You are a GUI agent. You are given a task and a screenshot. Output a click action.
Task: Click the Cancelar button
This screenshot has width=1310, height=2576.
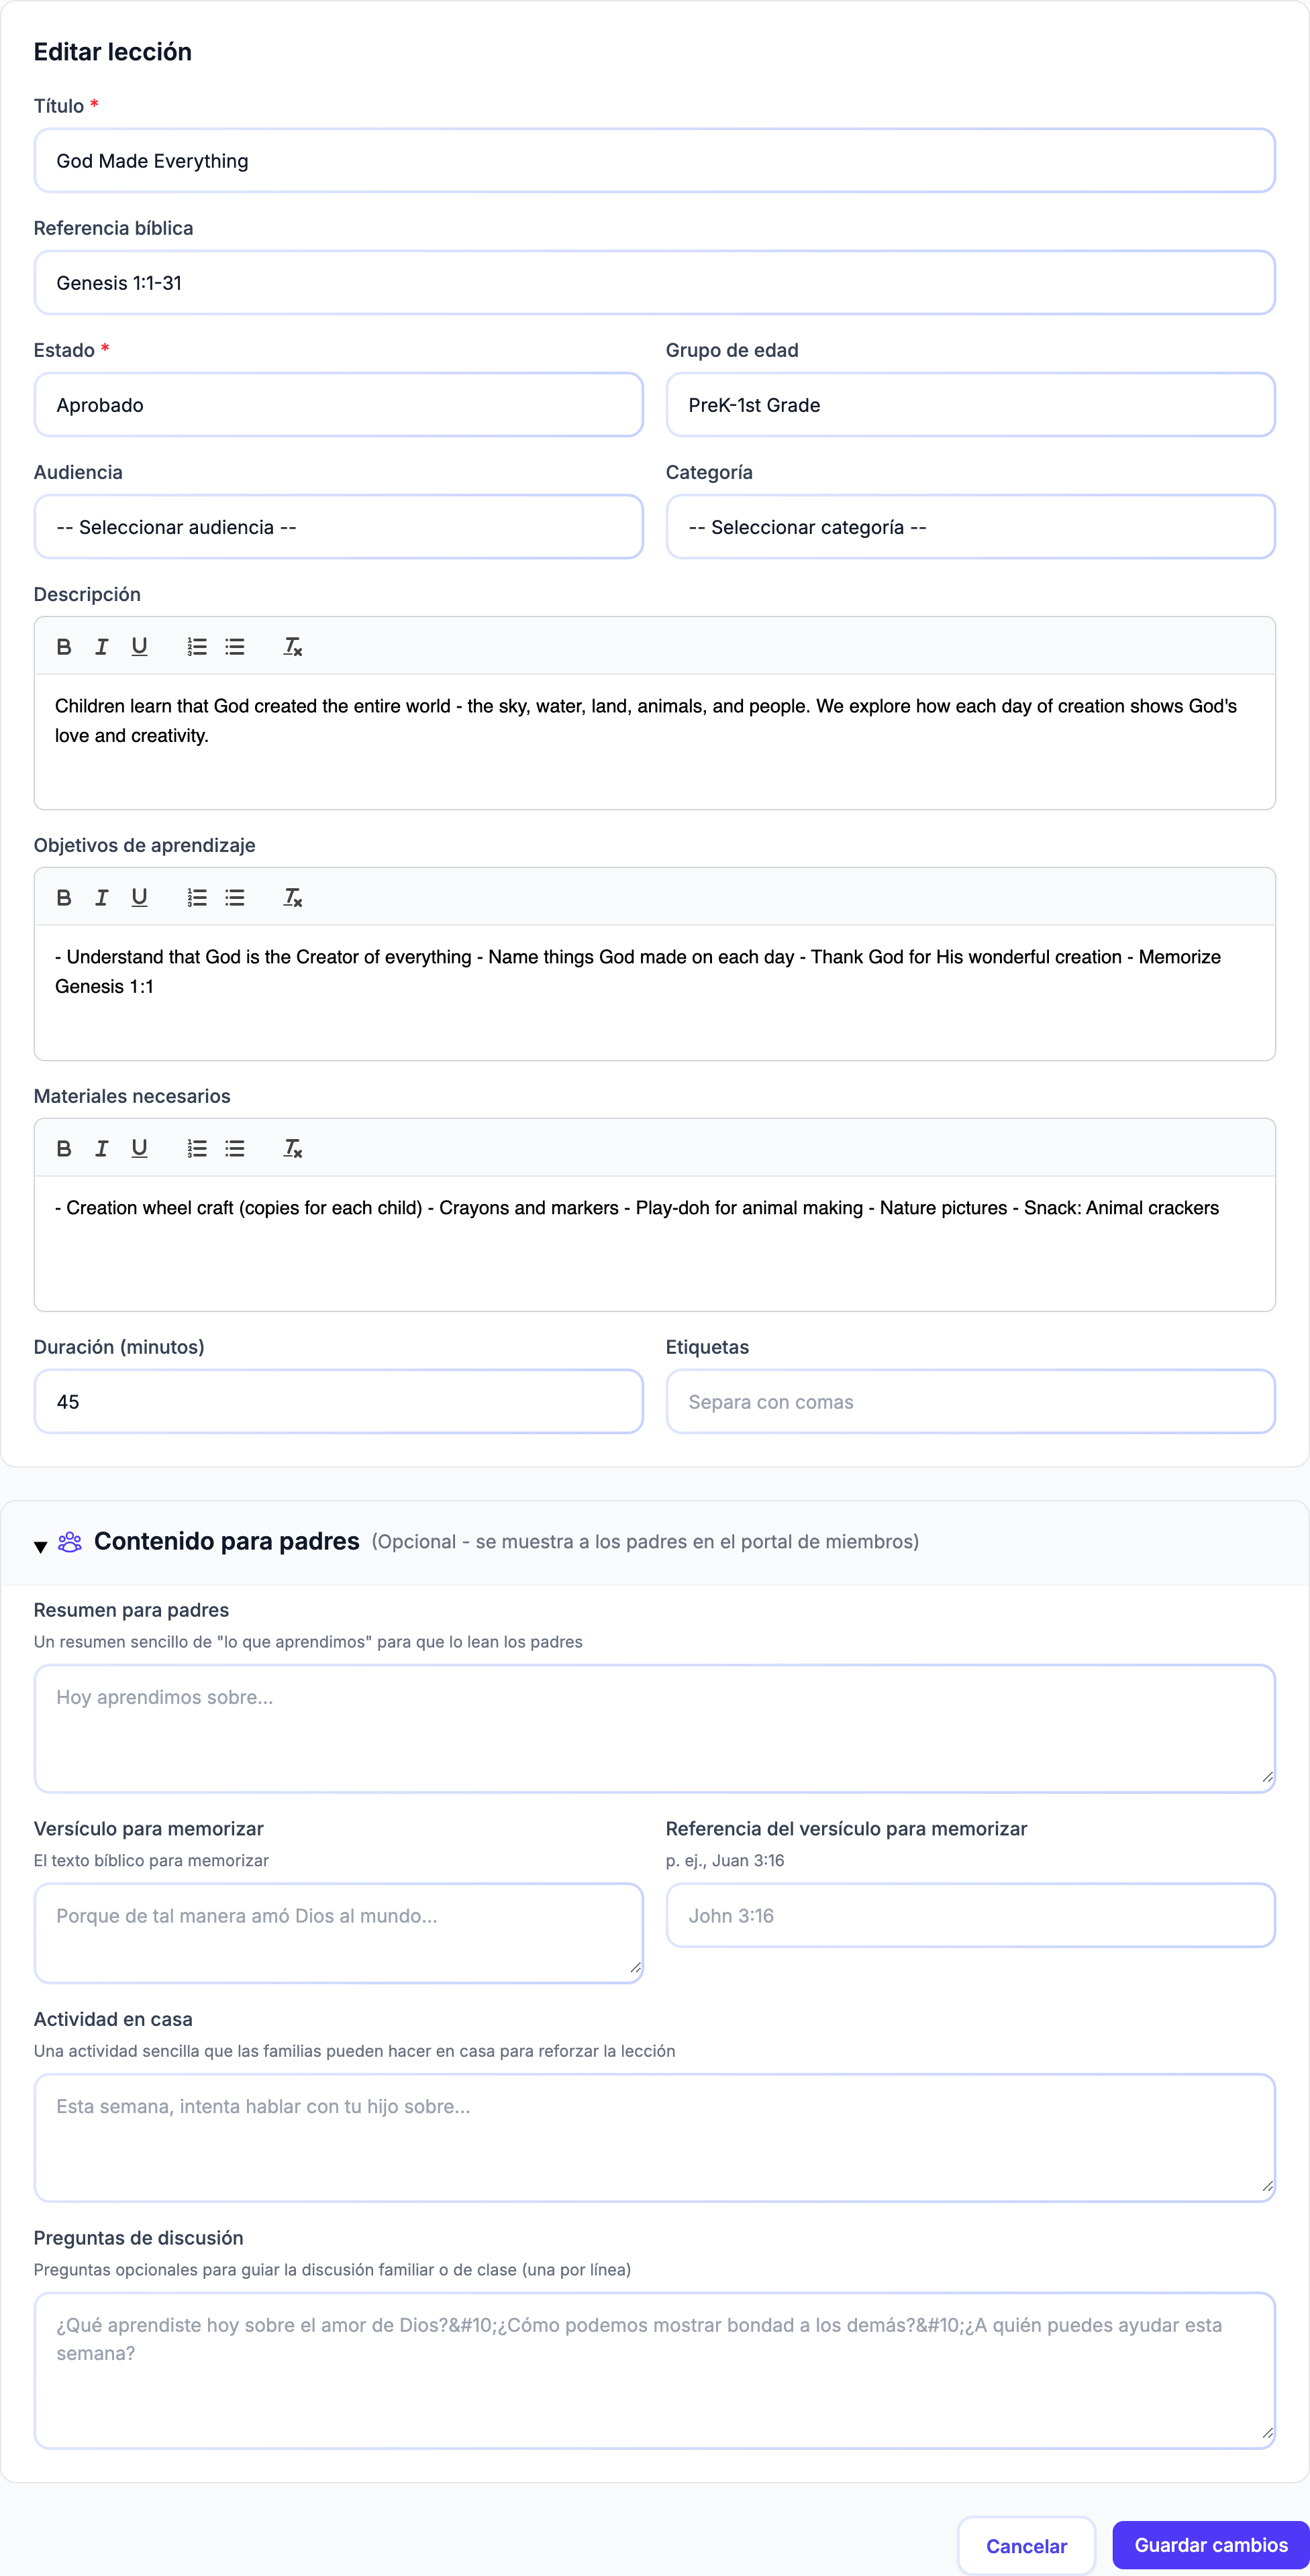[1027, 2546]
